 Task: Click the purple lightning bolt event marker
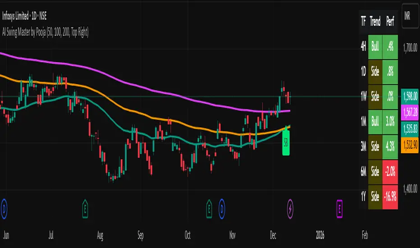tap(290, 209)
